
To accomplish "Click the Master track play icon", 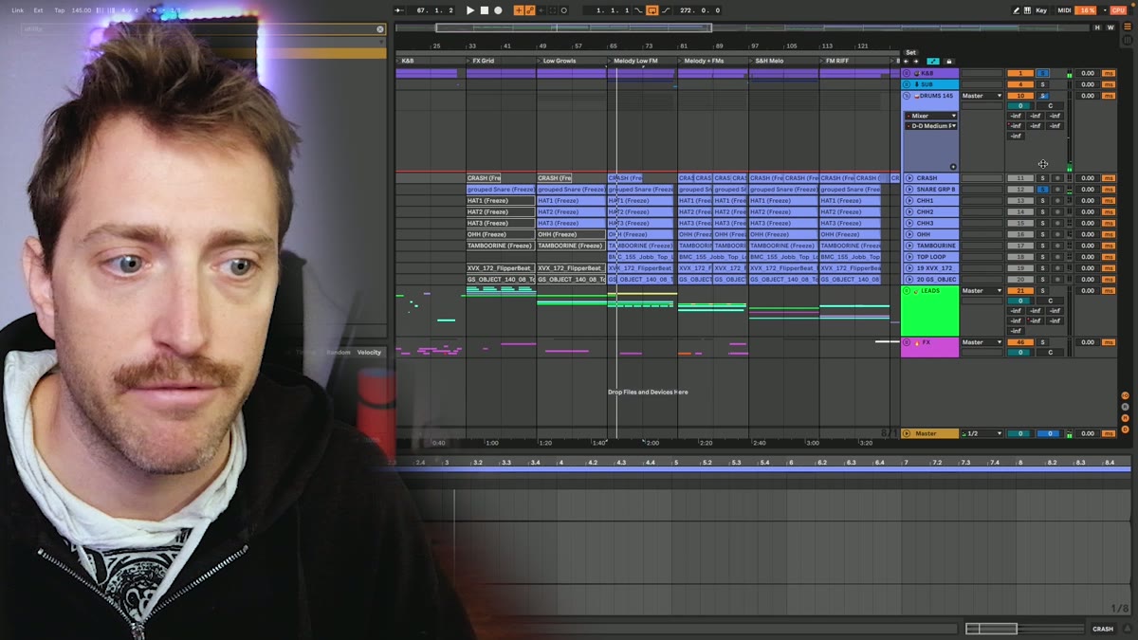I will 907,433.
